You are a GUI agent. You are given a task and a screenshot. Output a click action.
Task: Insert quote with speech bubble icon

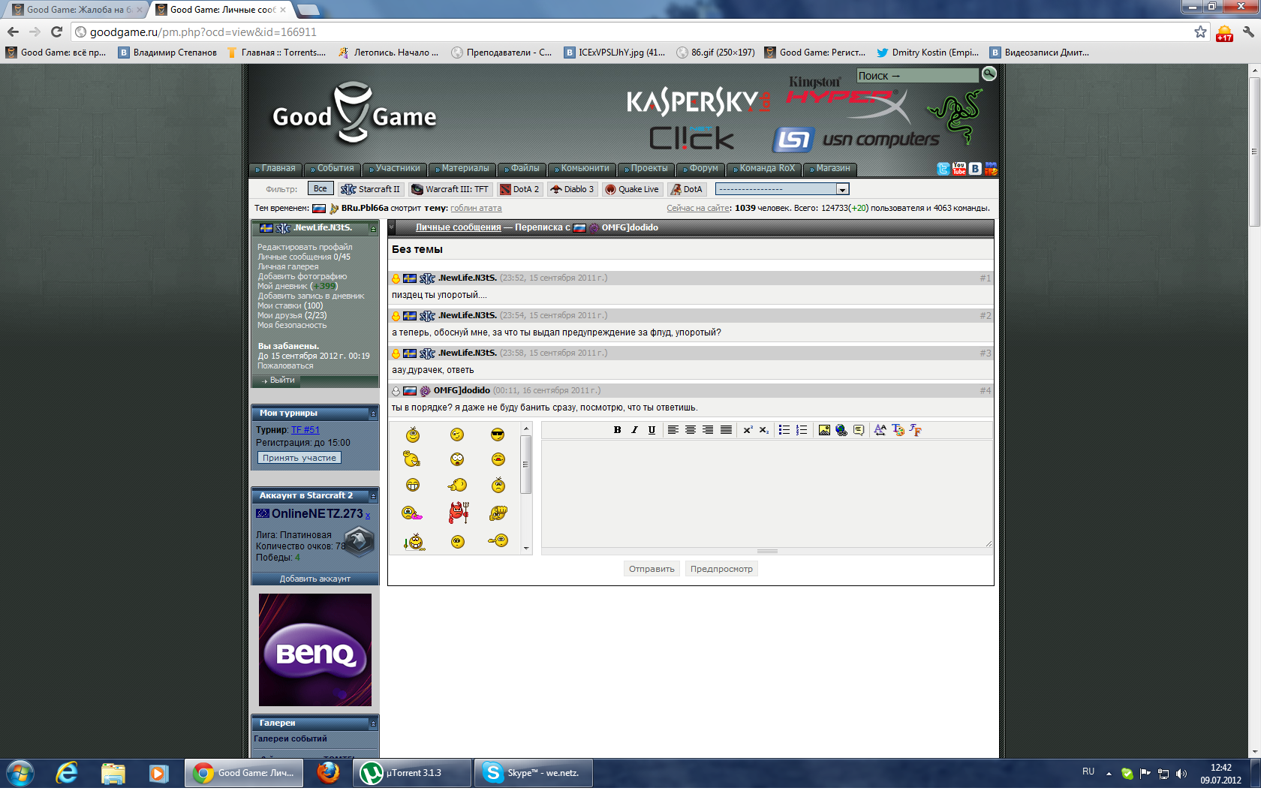tap(859, 430)
